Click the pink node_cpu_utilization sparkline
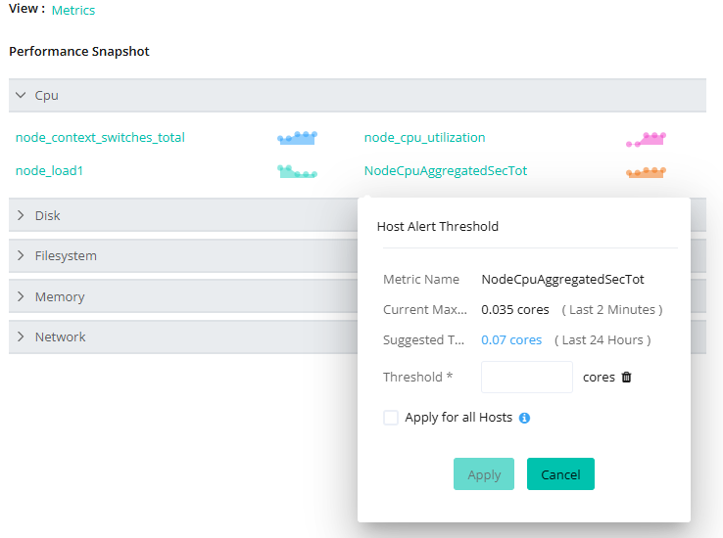The height and width of the screenshot is (538, 723). (646, 139)
